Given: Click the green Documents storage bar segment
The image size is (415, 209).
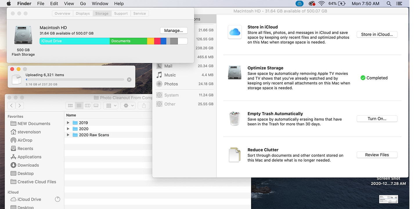Looking at the screenshot, I should click(x=128, y=41).
